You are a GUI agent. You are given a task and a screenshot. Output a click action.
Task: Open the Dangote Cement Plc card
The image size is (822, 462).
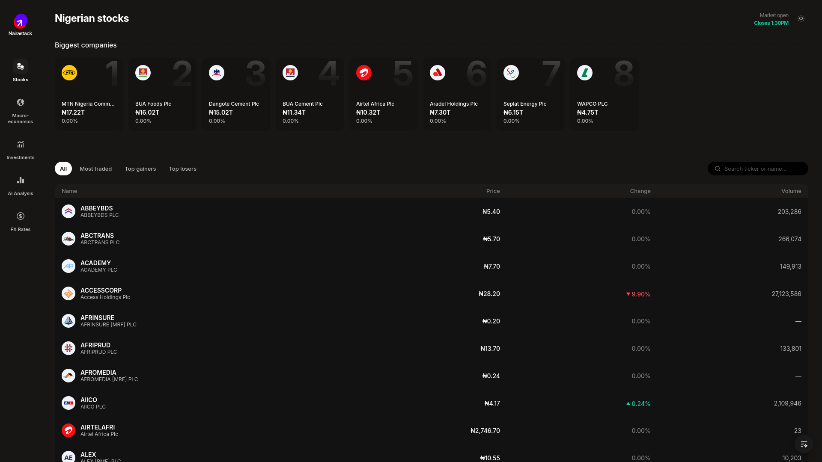coord(236,95)
